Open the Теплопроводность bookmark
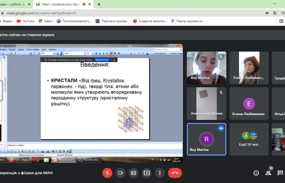Viewport: 285px width, 183px height. 74,21
